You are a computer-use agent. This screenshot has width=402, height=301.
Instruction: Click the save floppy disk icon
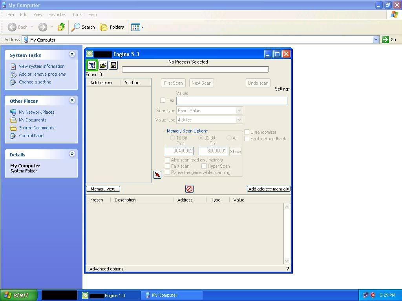(x=113, y=65)
